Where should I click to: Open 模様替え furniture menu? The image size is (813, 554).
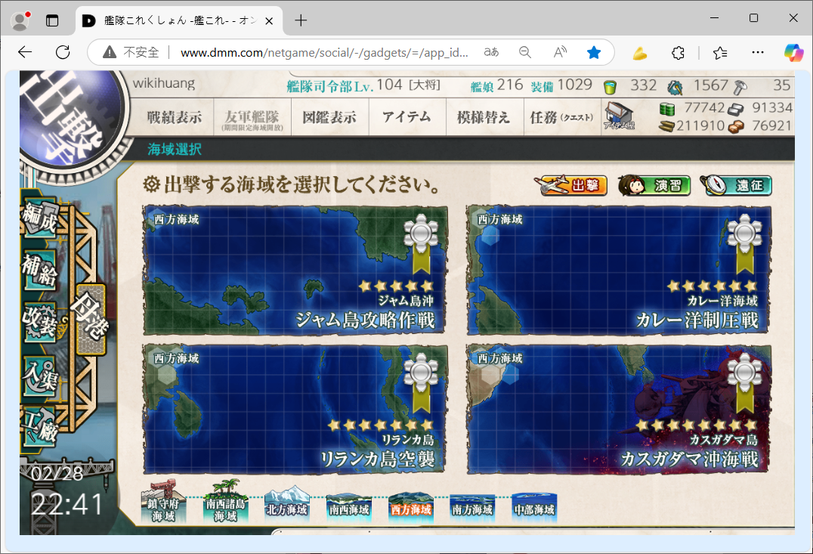(484, 117)
